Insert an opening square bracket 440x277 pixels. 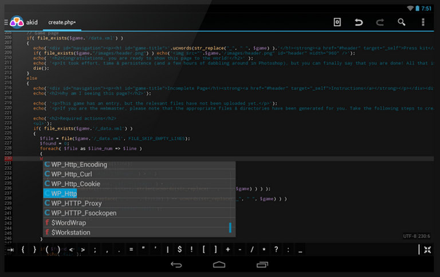point(204,250)
